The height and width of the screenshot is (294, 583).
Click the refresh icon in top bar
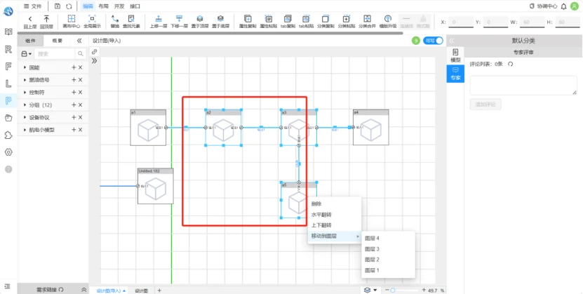pyautogui.click(x=69, y=6)
